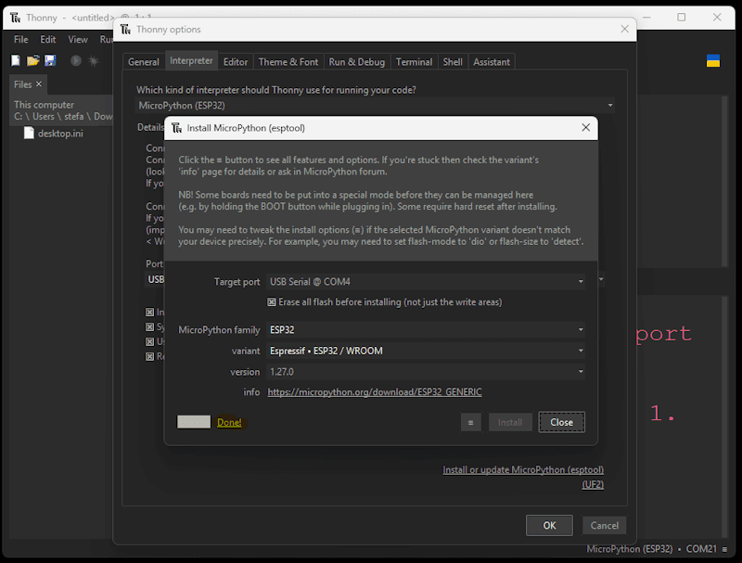Click the Save file icon on toolbar
This screenshot has width=742, height=563.
(49, 61)
